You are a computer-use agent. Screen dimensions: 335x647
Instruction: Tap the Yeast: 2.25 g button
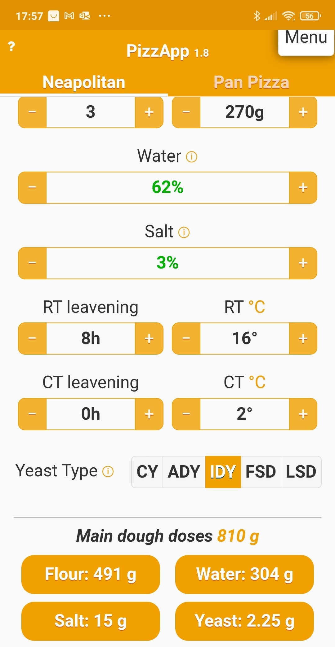(x=244, y=621)
